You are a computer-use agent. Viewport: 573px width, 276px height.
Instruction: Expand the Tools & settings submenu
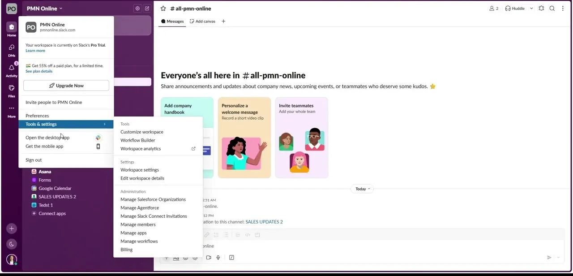[x=66, y=124]
